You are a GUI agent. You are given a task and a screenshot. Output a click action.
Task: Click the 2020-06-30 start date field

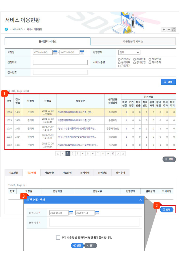coord(59,213)
